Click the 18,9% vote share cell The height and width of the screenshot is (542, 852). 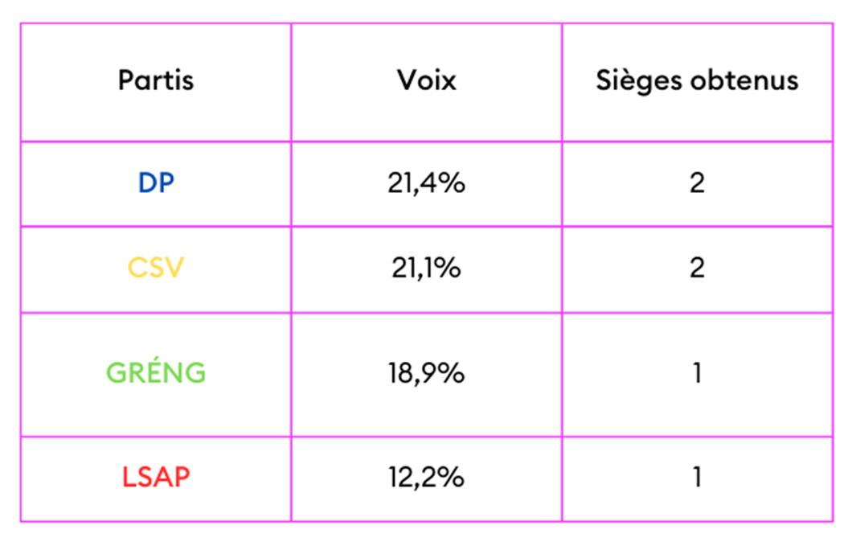pyautogui.click(x=426, y=373)
